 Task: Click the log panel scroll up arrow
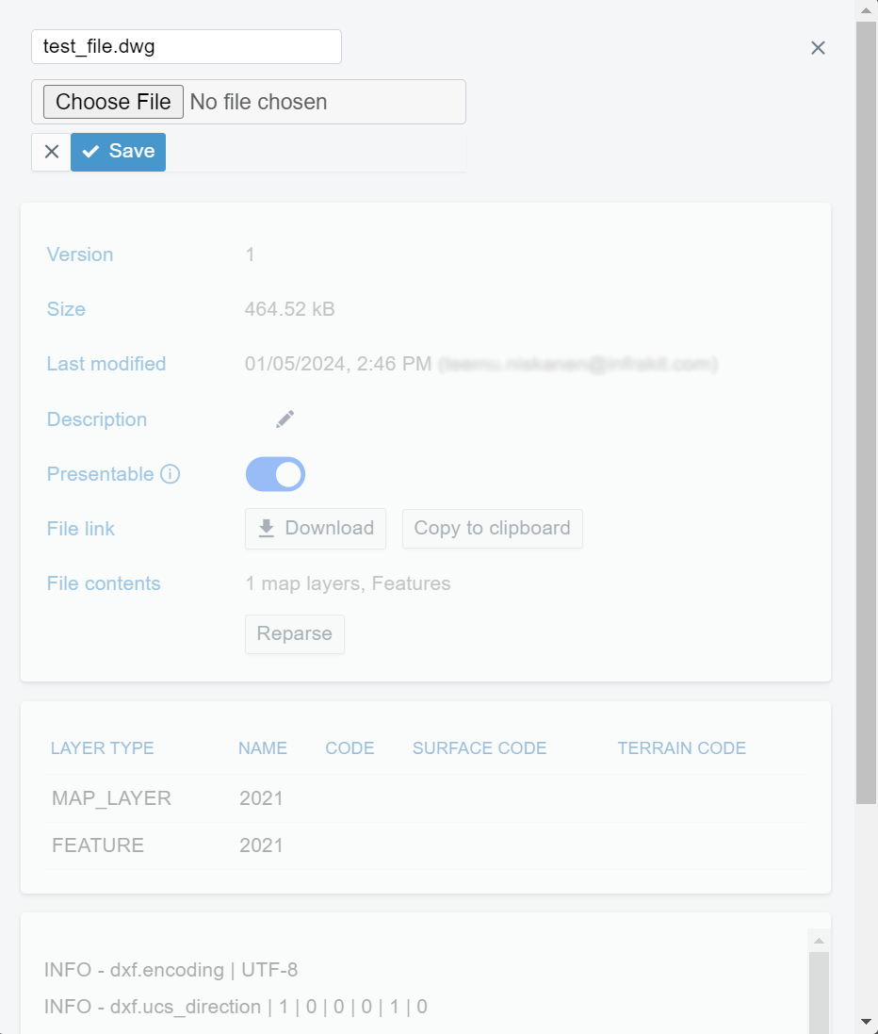(819, 941)
